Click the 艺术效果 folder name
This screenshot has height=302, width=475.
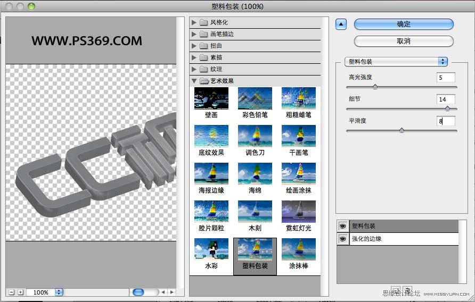(222, 81)
